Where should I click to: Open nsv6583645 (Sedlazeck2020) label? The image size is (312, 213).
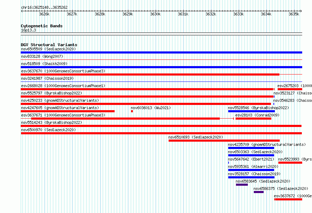[x=263, y=181]
